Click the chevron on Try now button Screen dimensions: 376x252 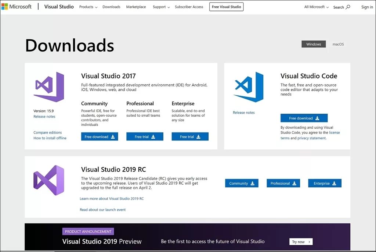pyautogui.click(x=309, y=242)
